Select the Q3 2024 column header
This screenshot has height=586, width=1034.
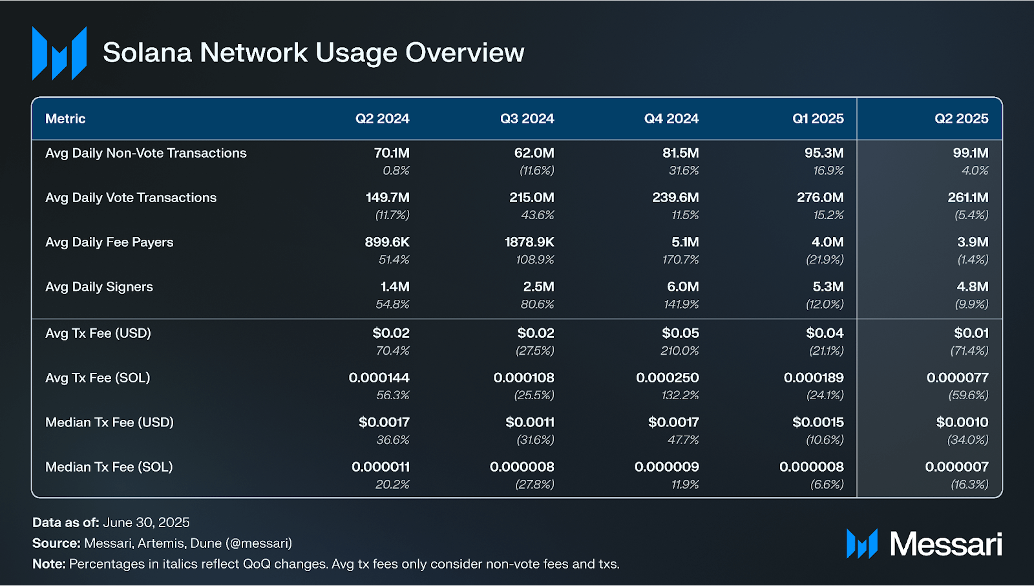click(x=527, y=119)
